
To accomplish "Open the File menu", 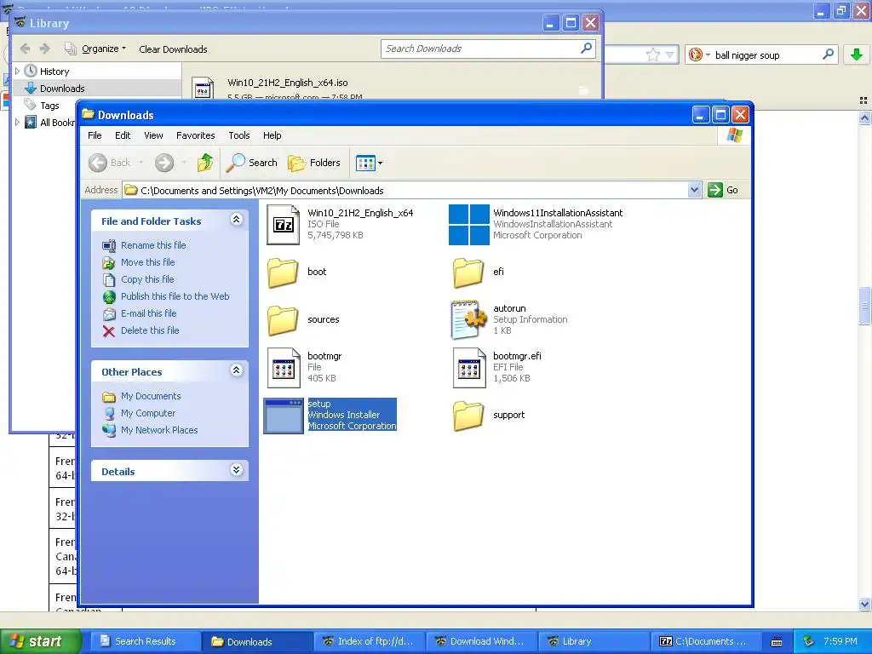I will pyautogui.click(x=95, y=135).
